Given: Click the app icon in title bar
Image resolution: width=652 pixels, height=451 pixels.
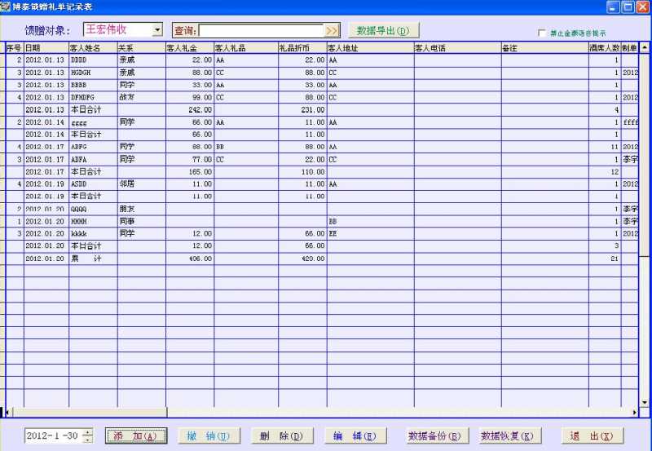Looking at the screenshot, I should point(6,7).
